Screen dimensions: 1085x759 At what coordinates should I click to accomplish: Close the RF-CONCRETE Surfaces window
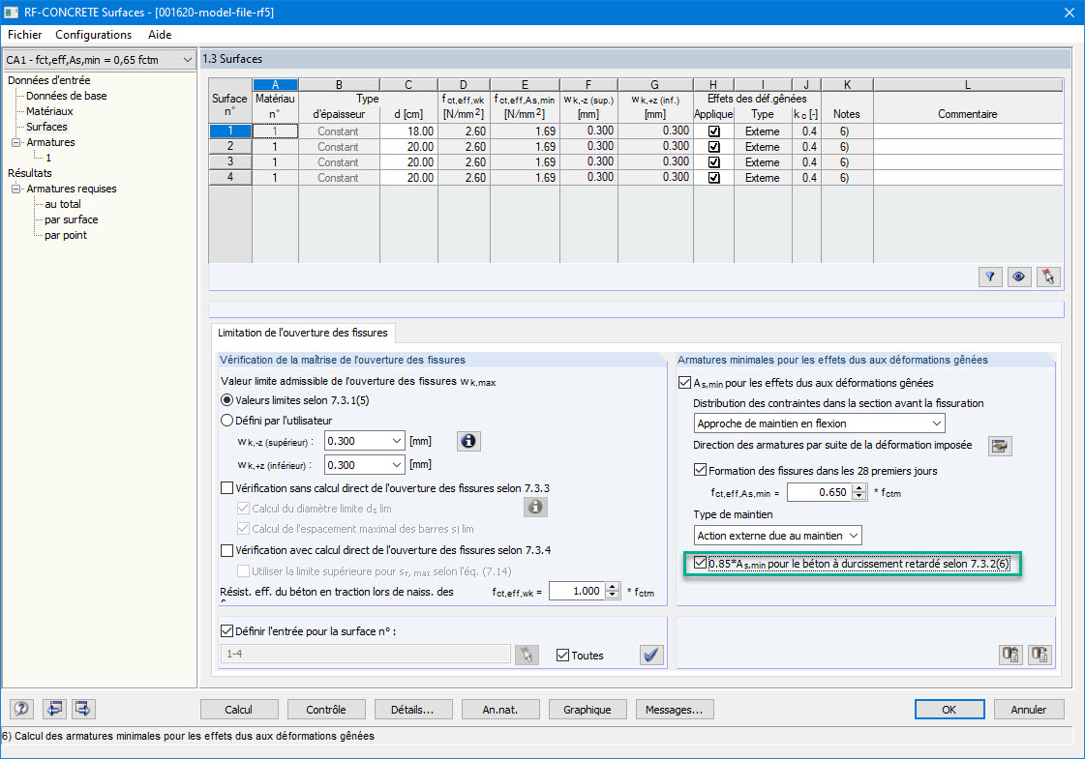point(1069,13)
